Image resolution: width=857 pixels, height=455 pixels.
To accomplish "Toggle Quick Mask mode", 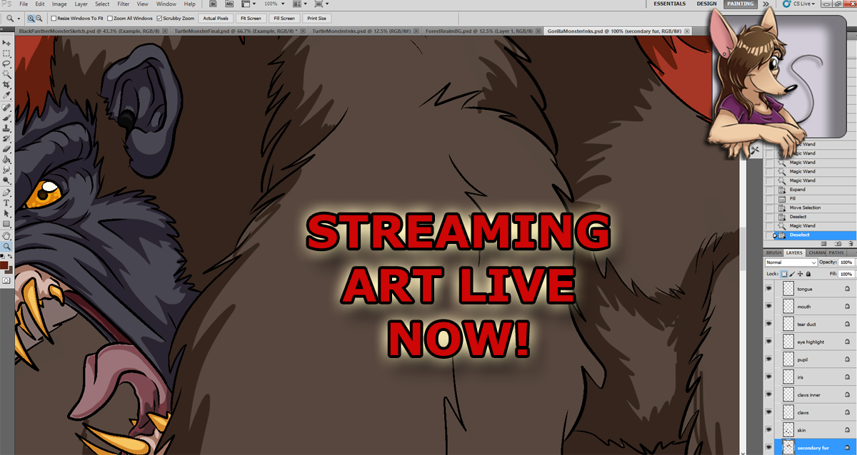I will (x=6, y=280).
